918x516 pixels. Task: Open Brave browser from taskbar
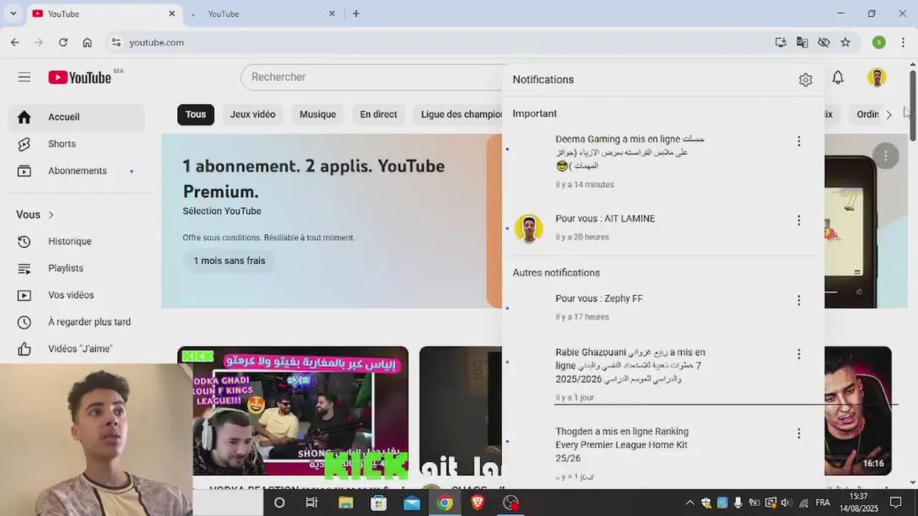tap(478, 502)
